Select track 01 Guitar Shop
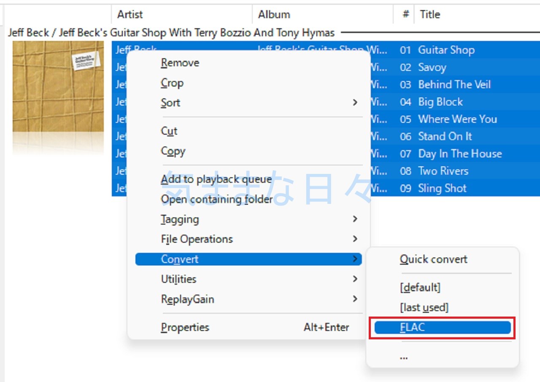This screenshot has width=540, height=382. (x=446, y=50)
